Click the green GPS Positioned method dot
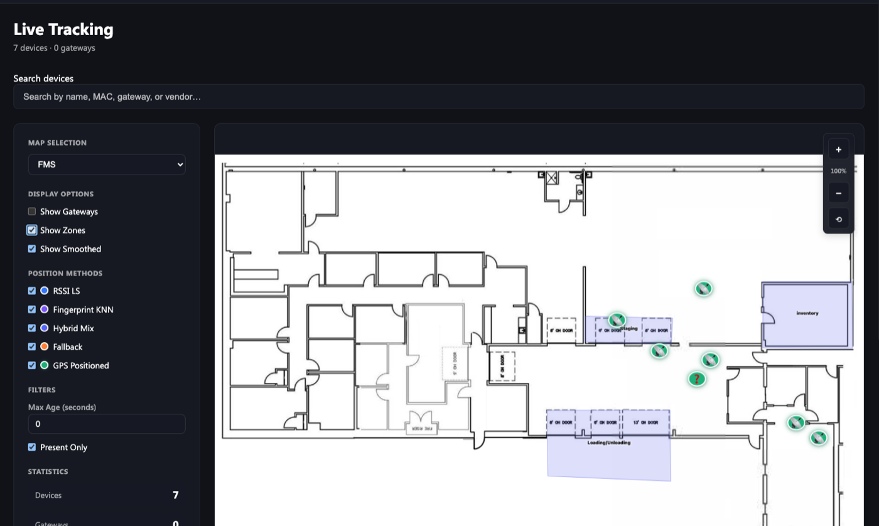This screenshot has height=526, width=879. coord(44,365)
